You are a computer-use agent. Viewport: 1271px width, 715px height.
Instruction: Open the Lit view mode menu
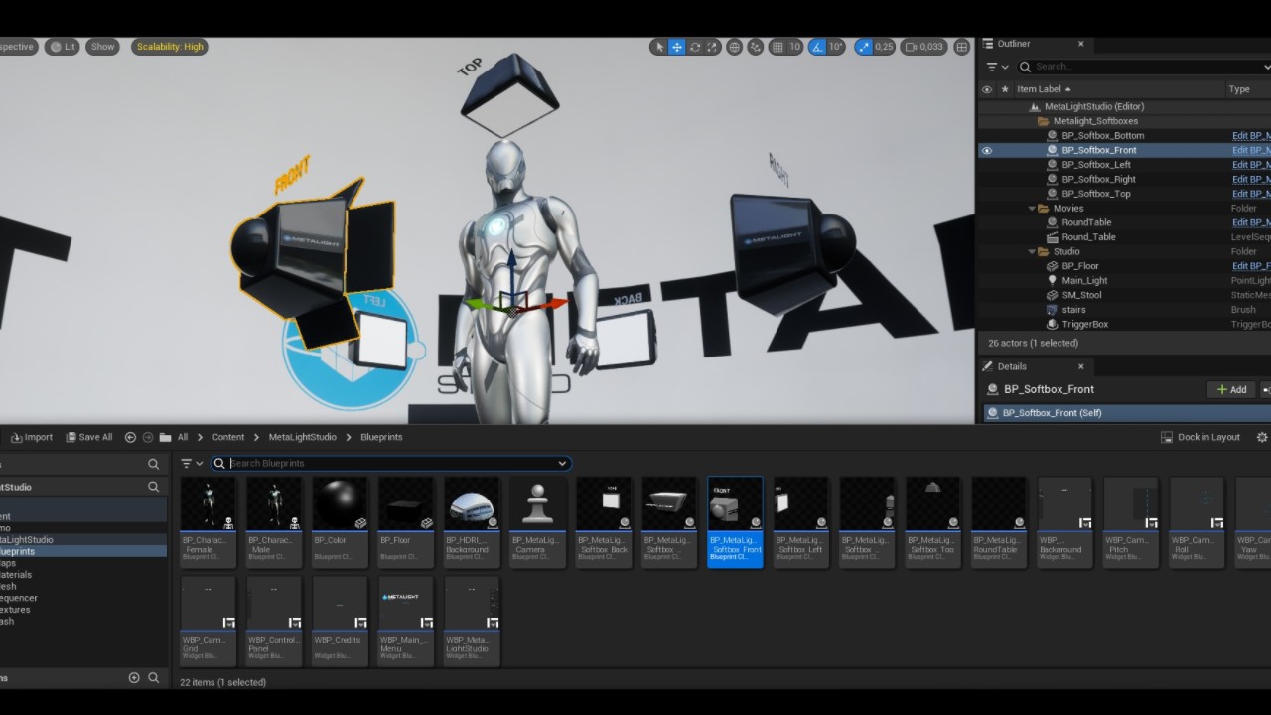click(63, 47)
